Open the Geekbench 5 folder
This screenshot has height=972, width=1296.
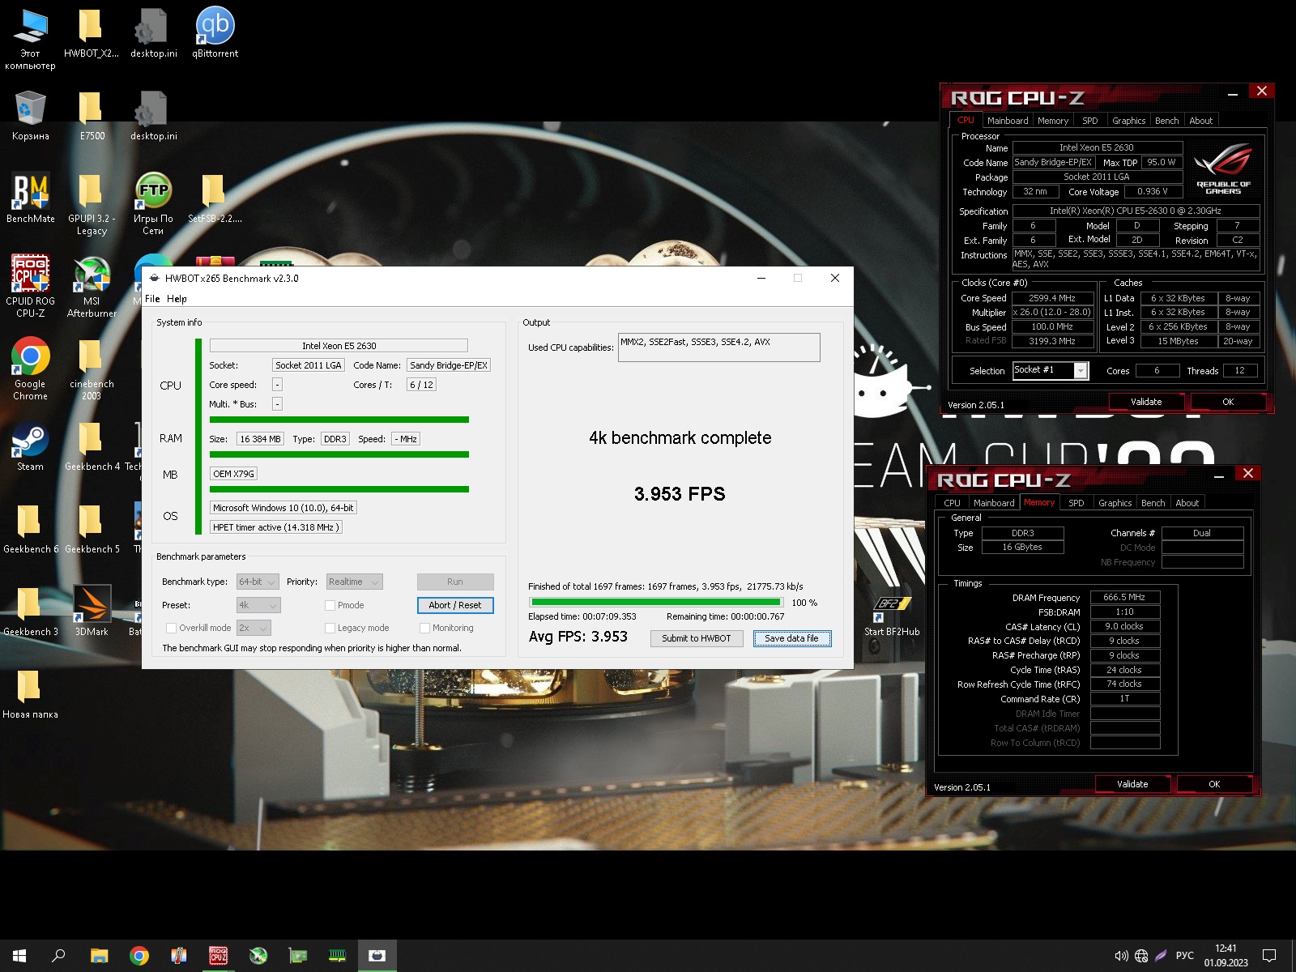tap(92, 529)
